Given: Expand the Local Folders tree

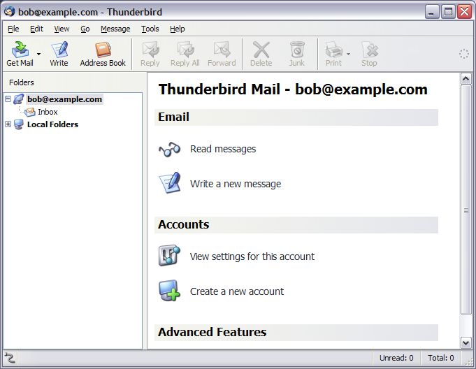Looking at the screenshot, I should tap(8, 124).
